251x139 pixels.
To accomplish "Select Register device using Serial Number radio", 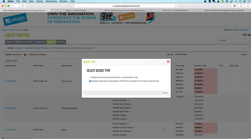I will [x=90, y=77].
